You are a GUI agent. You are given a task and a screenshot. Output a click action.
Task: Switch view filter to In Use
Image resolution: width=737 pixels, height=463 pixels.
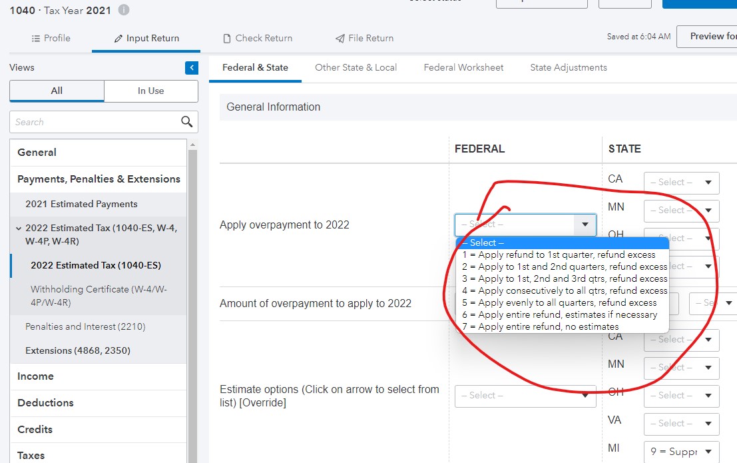pos(150,91)
